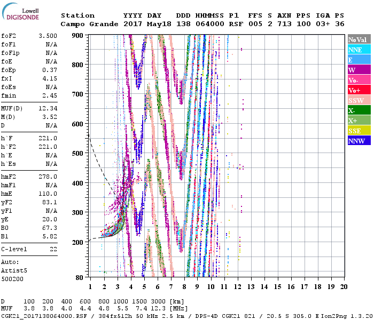Click the IGA value 03+

click(x=323, y=24)
